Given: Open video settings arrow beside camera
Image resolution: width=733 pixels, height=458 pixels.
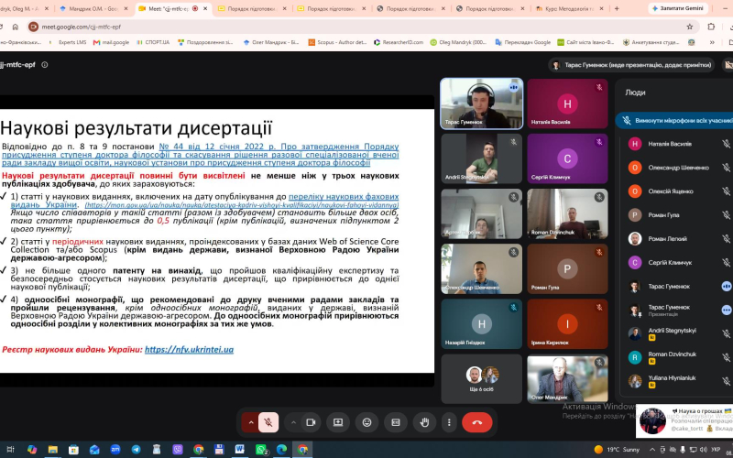Looking at the screenshot, I should (293, 422).
